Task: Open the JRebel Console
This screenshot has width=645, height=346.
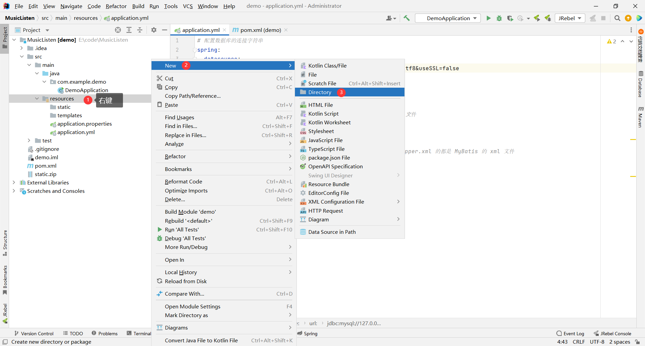Action: coord(612,333)
